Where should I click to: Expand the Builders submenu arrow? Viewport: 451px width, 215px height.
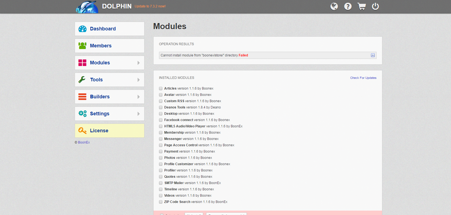coord(139,97)
